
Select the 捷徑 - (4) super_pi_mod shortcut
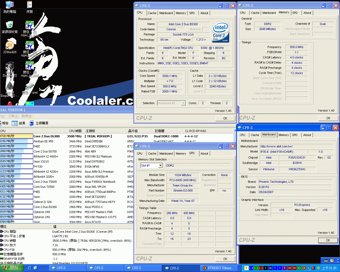[29, 69]
